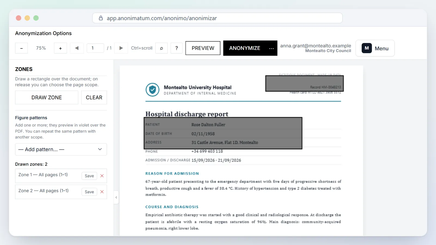436x245 pixels.
Task: Click the zoom in plus button
Action: (60, 48)
